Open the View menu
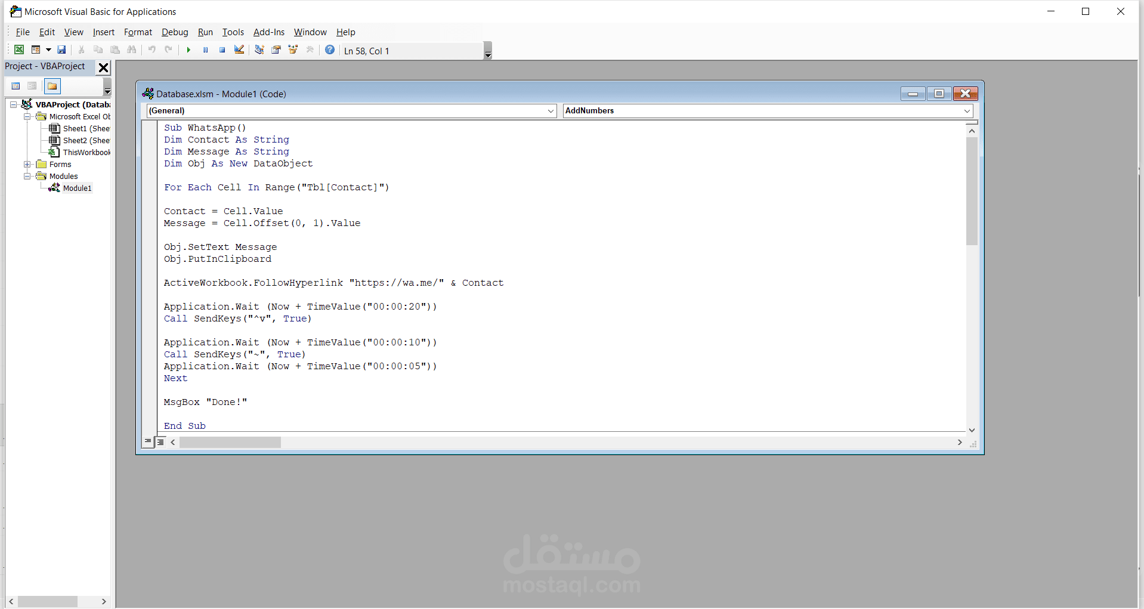This screenshot has height=609, width=1144. click(74, 32)
